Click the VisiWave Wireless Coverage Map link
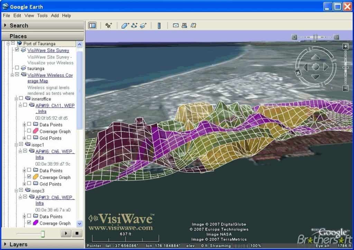 tap(50, 78)
